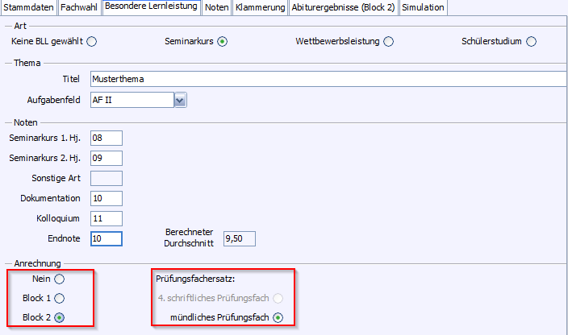Click the Titel text field
The height and width of the screenshot is (335, 568).
pyautogui.click(x=323, y=79)
